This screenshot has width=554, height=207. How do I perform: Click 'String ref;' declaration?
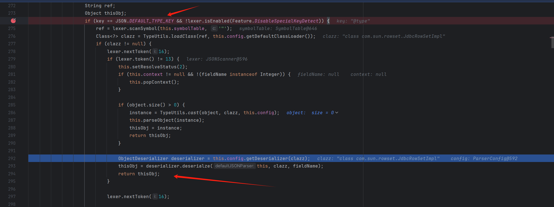tap(100, 6)
